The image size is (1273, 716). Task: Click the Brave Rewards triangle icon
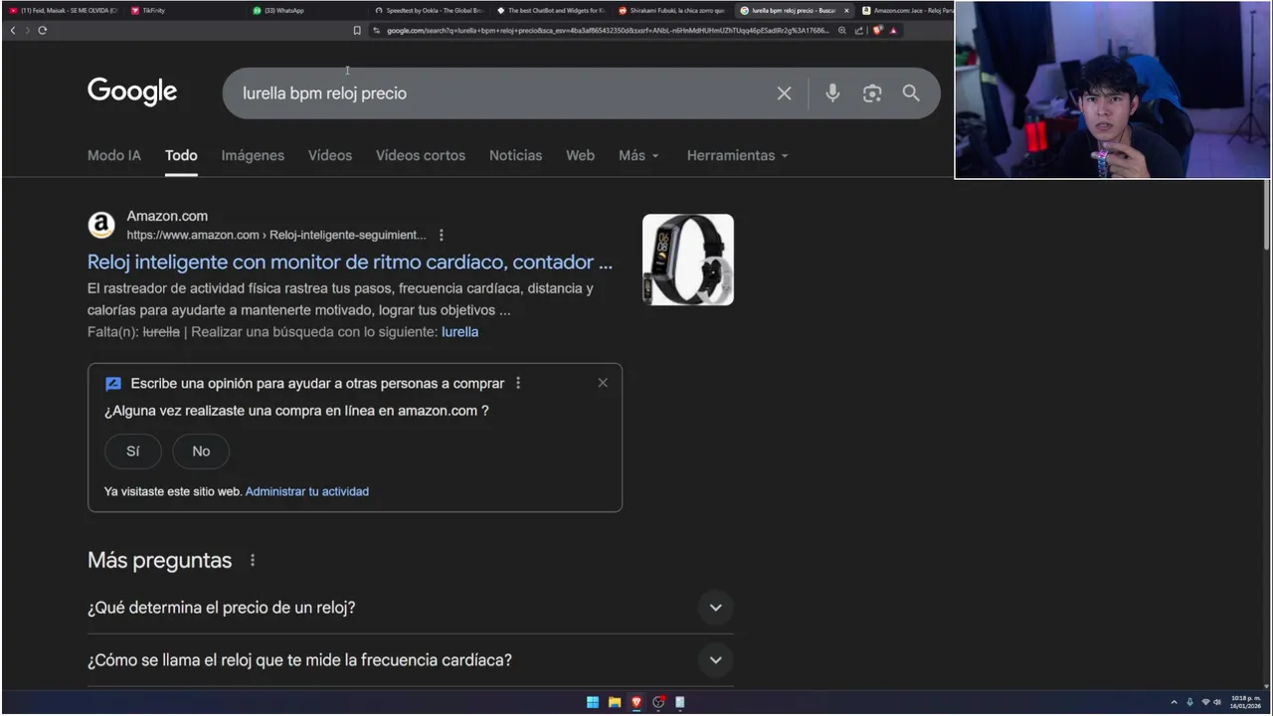click(893, 31)
